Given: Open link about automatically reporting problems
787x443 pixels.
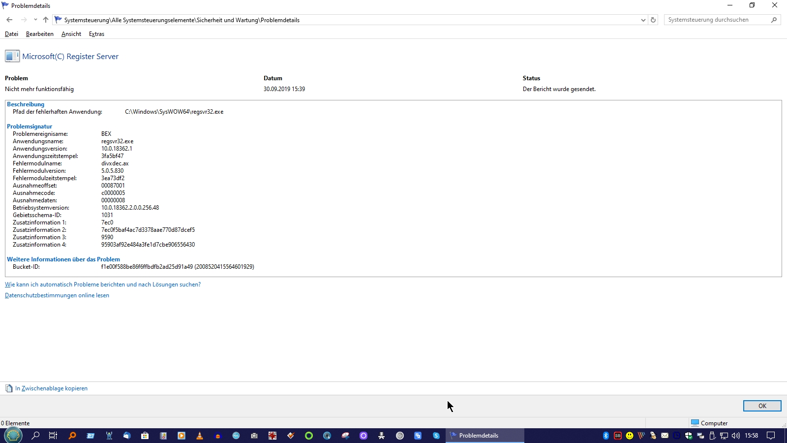Looking at the screenshot, I should tap(103, 285).
